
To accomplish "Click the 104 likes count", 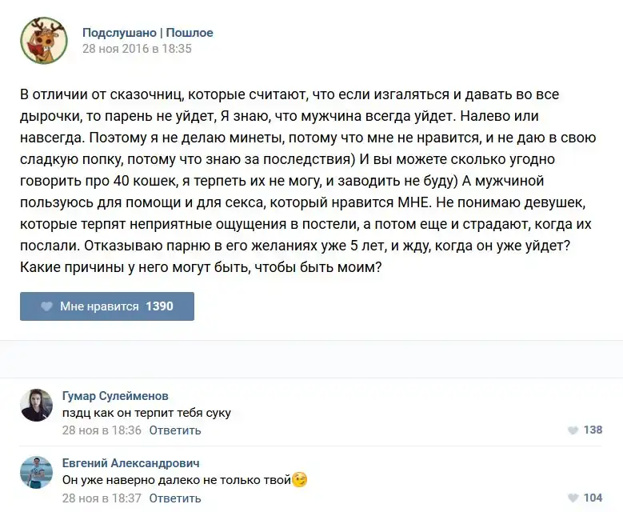I will [x=593, y=498].
